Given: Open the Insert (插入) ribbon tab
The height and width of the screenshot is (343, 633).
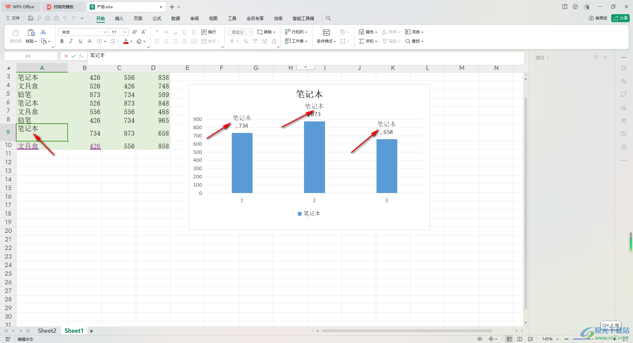Looking at the screenshot, I should pyautogui.click(x=119, y=18).
